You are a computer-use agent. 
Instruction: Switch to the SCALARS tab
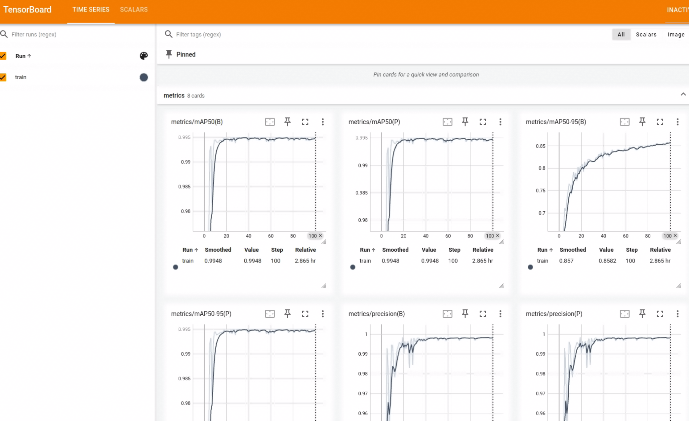click(x=134, y=10)
